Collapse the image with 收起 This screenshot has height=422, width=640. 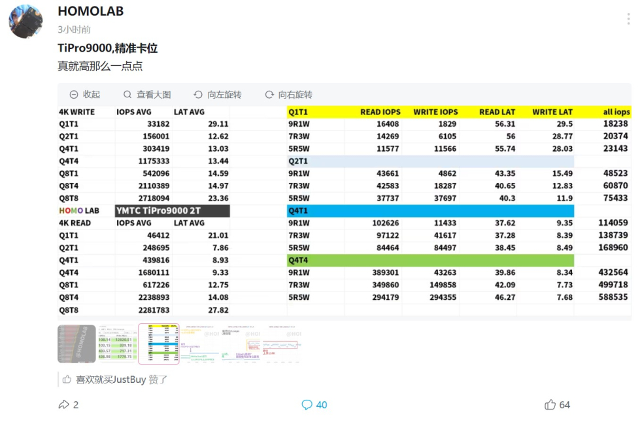85,95
